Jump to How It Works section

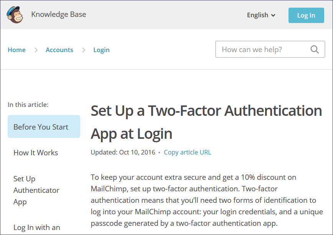click(36, 153)
